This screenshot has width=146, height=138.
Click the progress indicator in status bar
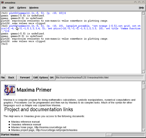tap(109, 135)
